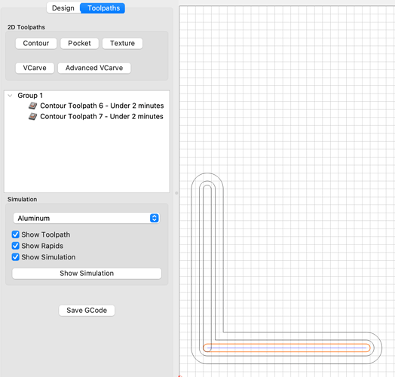Click the Contour Toolpath 6 icon
395x377 pixels.
(x=32, y=106)
